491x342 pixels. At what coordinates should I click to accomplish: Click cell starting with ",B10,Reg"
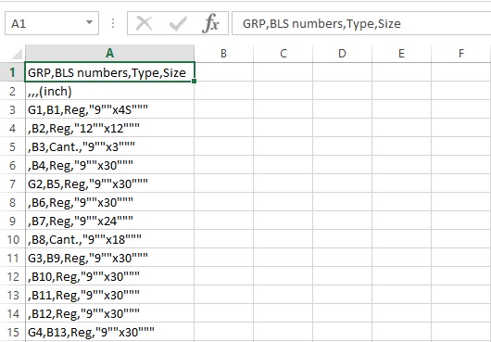(x=109, y=276)
